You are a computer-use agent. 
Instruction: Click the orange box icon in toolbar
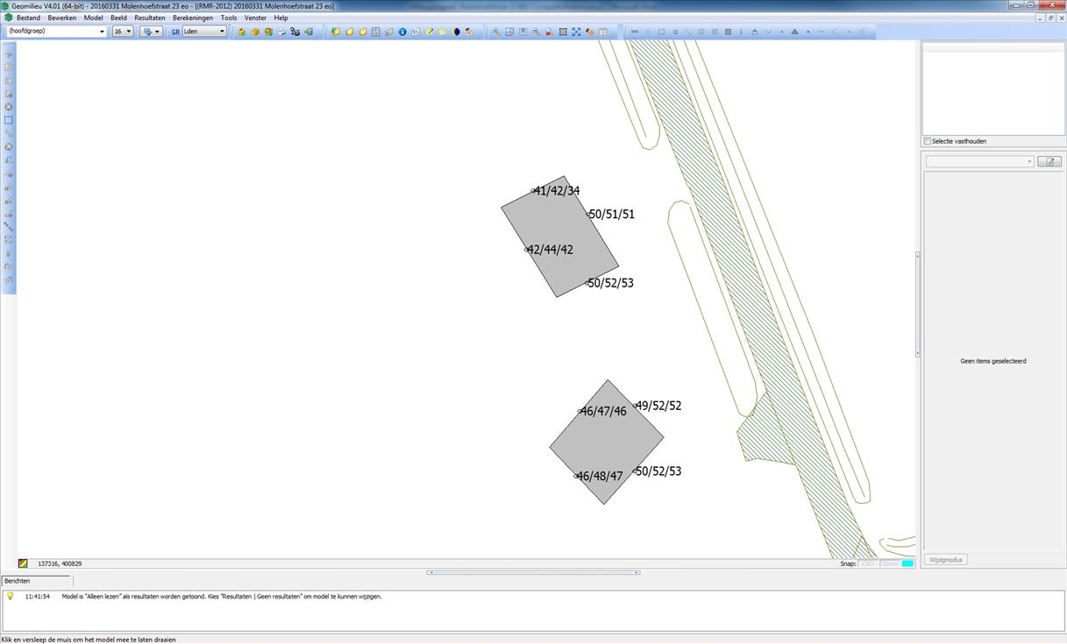click(x=255, y=32)
